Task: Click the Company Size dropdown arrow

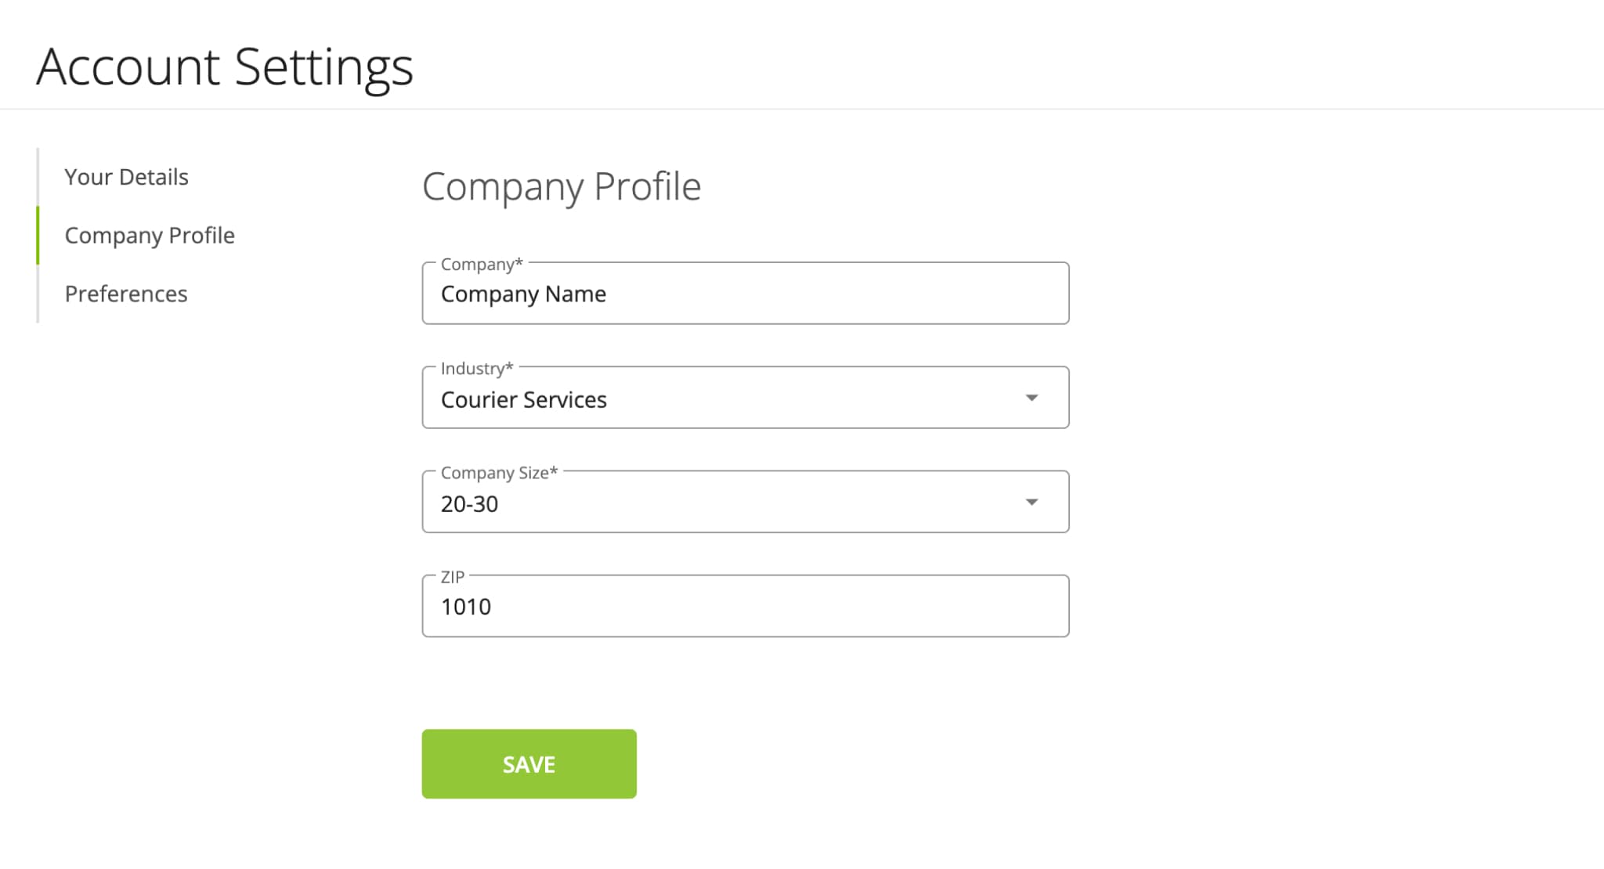Action: pos(1028,501)
